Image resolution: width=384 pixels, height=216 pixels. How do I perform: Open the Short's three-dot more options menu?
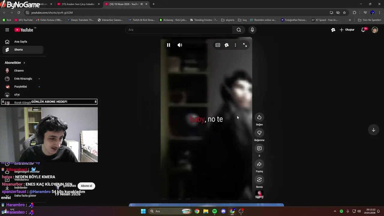point(235,45)
